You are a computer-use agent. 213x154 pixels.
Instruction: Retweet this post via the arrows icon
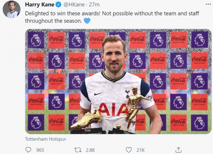[x=78, y=150]
